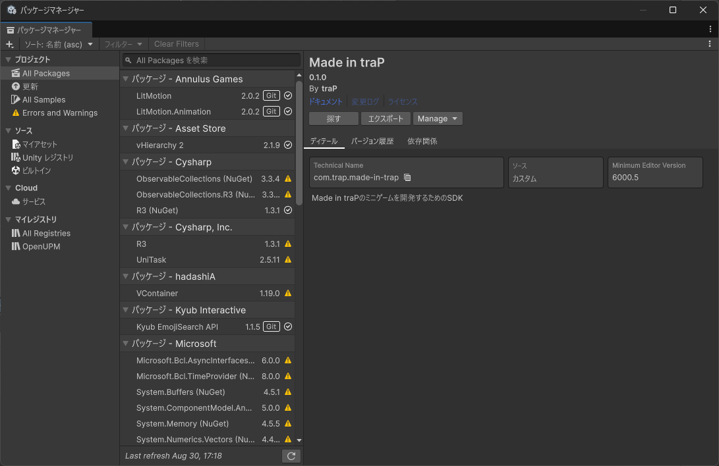Open All Samples in sidebar
Screen dimensions: 719x466
(59, 100)
